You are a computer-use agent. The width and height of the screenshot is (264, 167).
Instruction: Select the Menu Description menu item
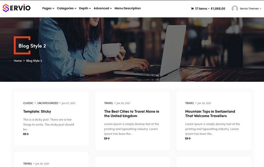pyautogui.click(x=128, y=8)
